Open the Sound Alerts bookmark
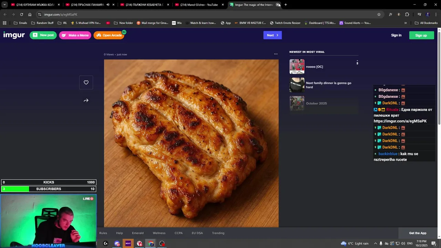Screen dimensions: 441x248 tap(355, 23)
